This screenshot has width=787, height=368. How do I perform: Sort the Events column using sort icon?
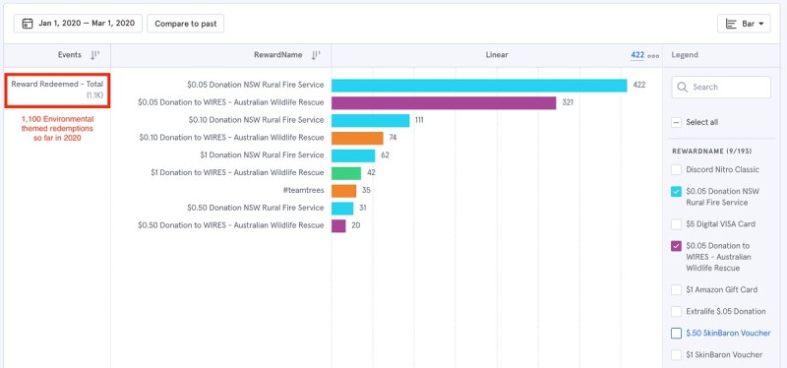[94, 55]
